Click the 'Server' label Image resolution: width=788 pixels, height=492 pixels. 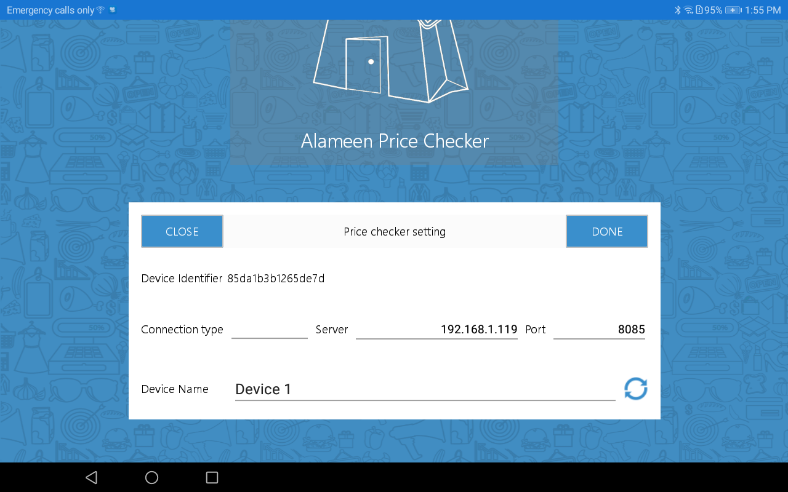(332, 330)
